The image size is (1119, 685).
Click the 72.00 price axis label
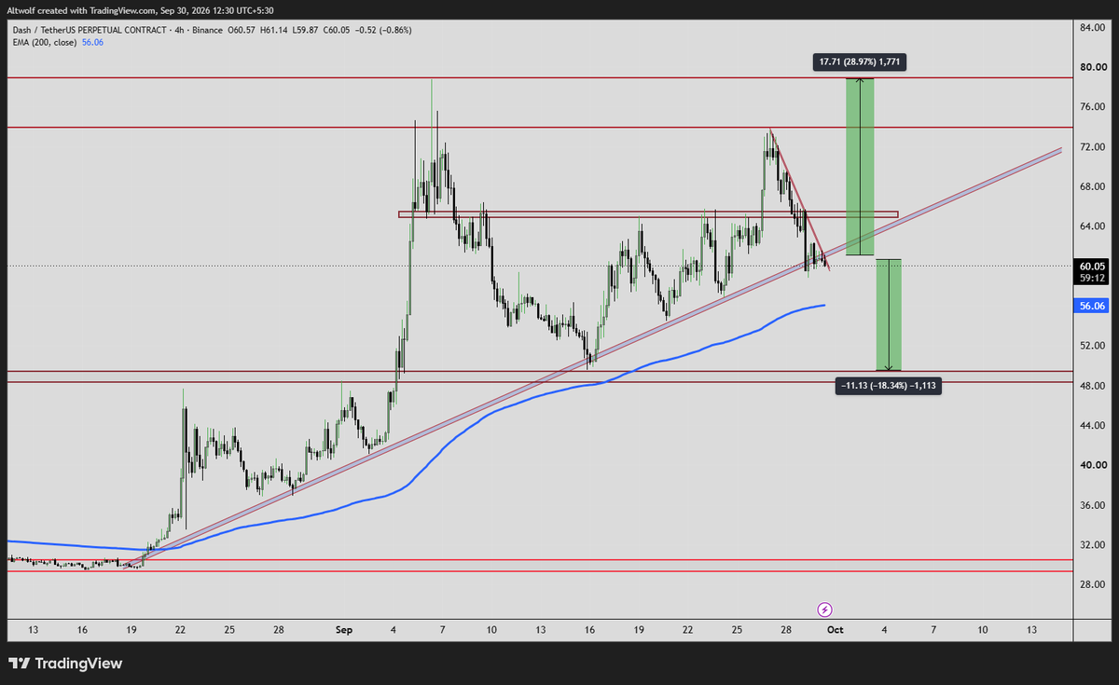pos(1092,147)
